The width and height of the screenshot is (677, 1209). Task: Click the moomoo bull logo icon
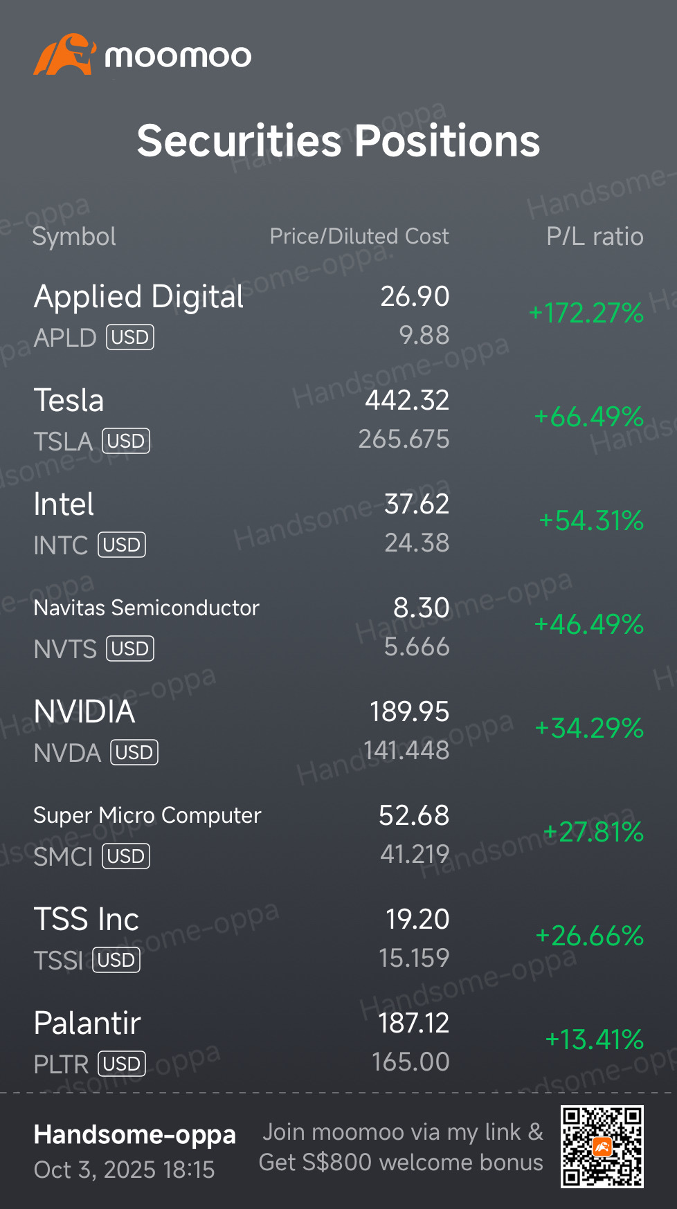(x=64, y=54)
